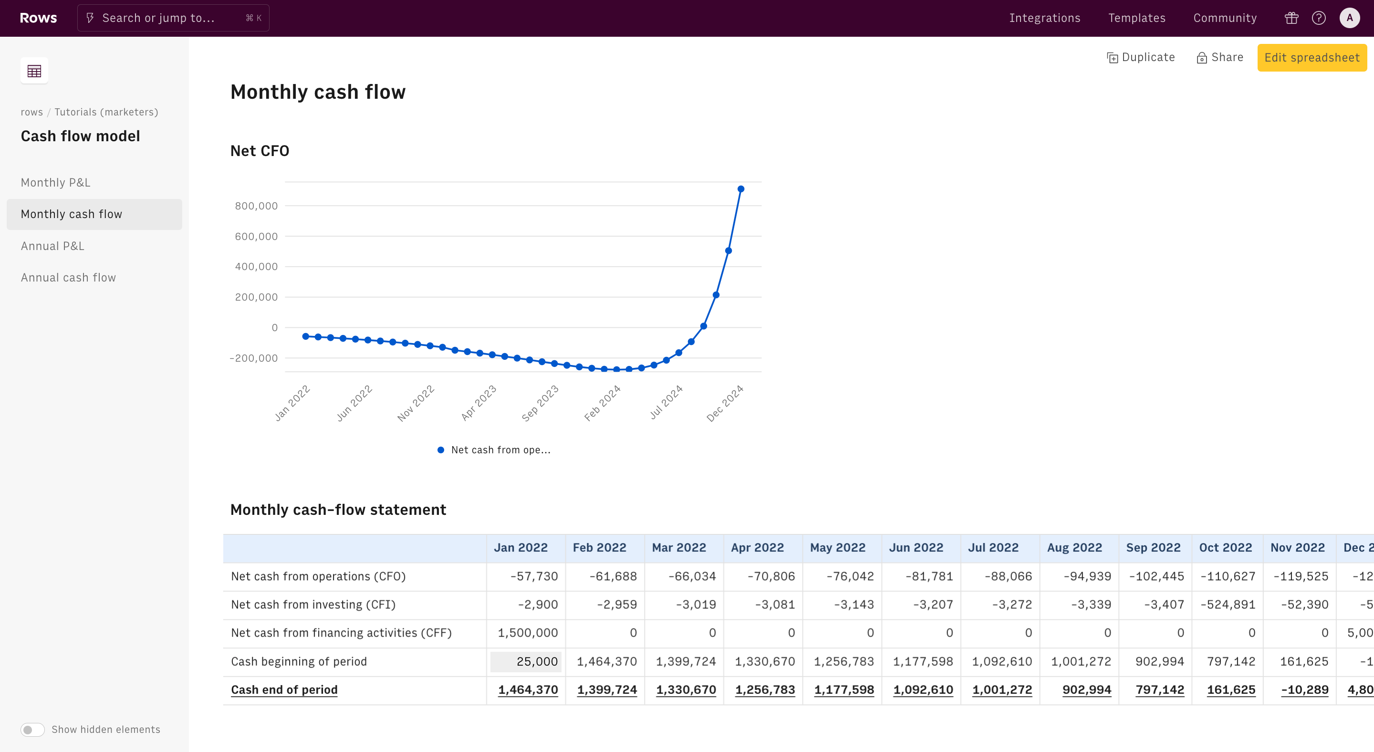Toggle Show hidden elements switch

(x=32, y=729)
